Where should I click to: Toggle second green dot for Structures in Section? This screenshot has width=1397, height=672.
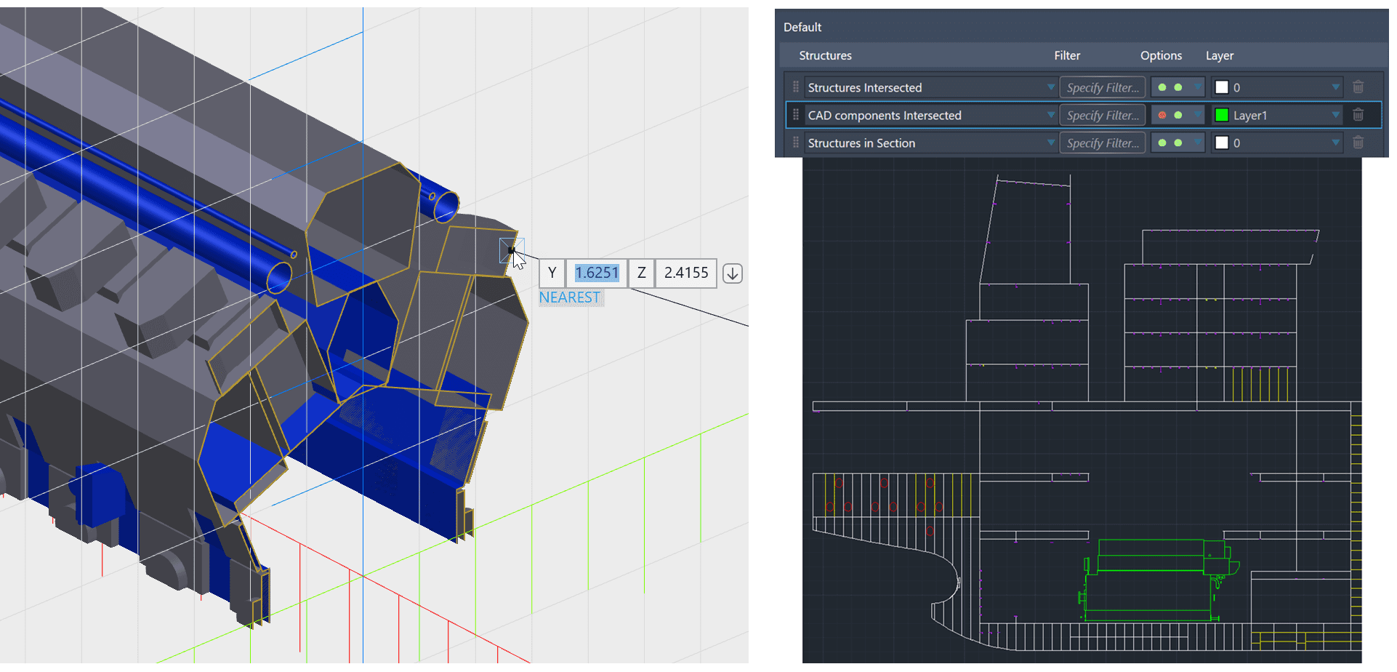(x=1178, y=143)
